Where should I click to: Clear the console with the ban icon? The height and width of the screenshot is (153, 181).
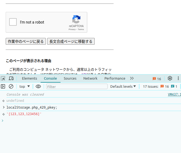11,86
